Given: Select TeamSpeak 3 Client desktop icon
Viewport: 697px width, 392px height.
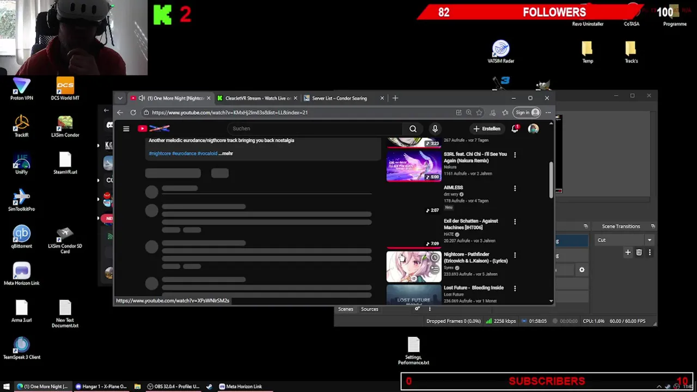Looking at the screenshot, I should 22,348.
